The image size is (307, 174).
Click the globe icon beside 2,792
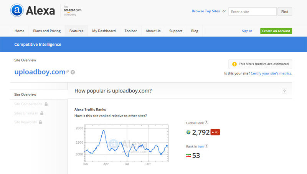click(188, 132)
